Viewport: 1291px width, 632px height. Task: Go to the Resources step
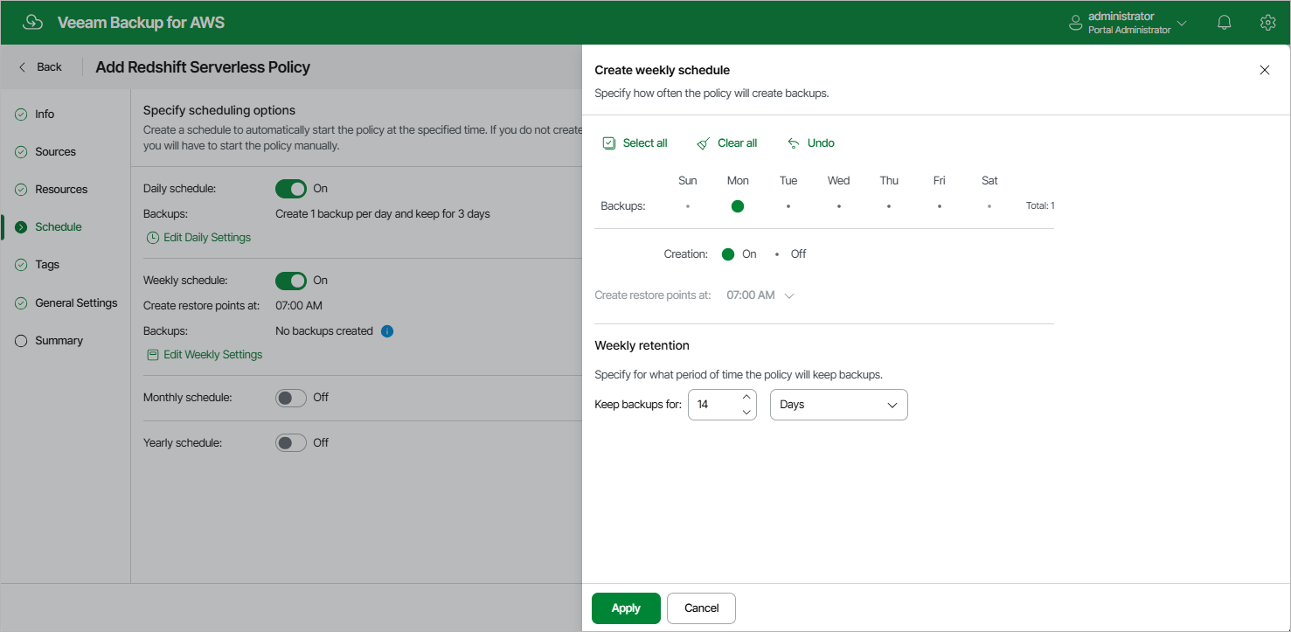pyautogui.click(x=61, y=190)
